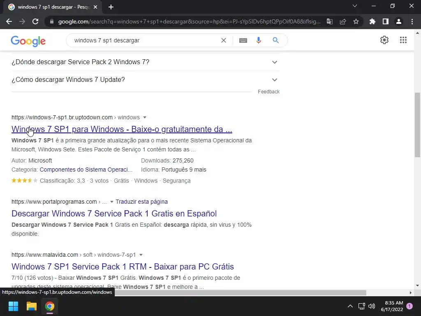Open a new tab
The image size is (421, 316).
point(111,7)
